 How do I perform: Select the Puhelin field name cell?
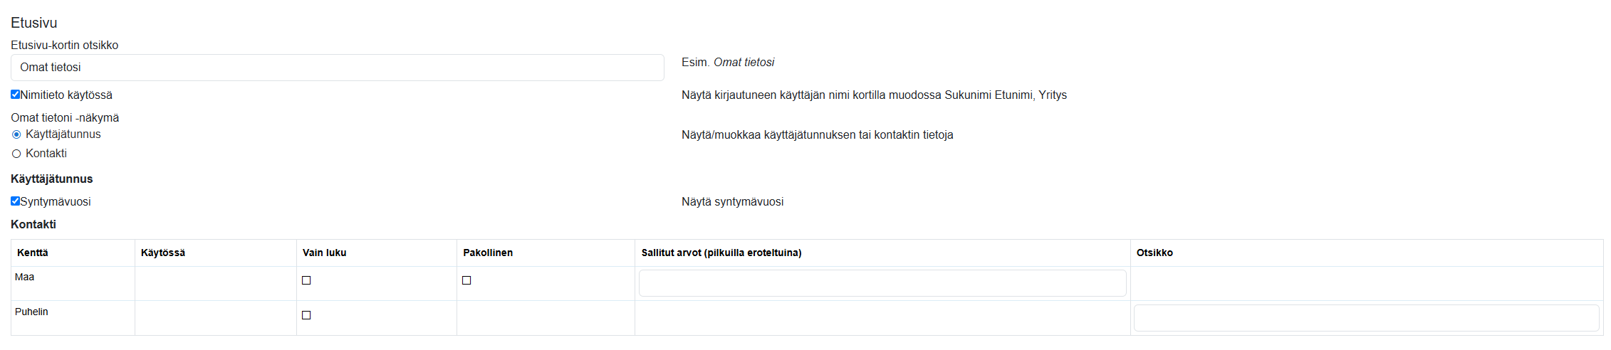coord(31,312)
